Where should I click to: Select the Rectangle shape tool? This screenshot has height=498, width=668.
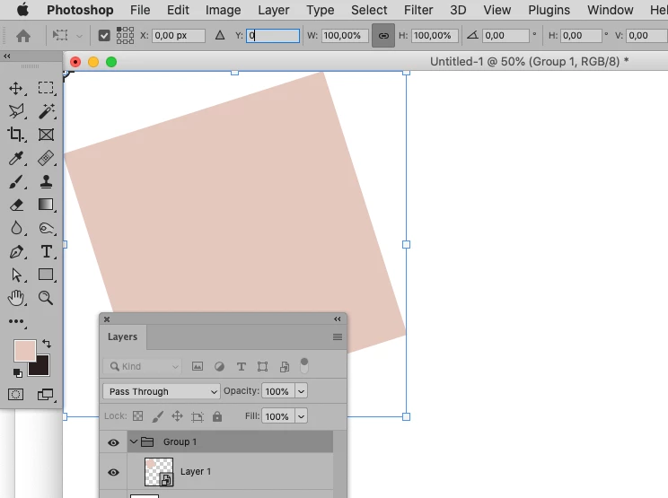[46, 275]
